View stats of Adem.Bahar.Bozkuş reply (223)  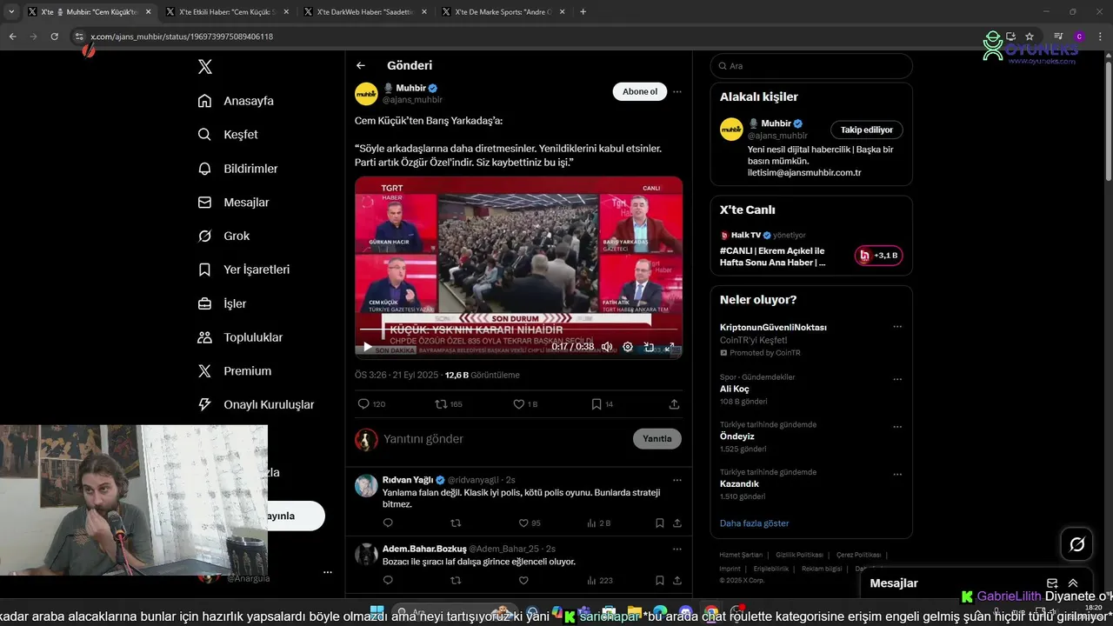600,581
